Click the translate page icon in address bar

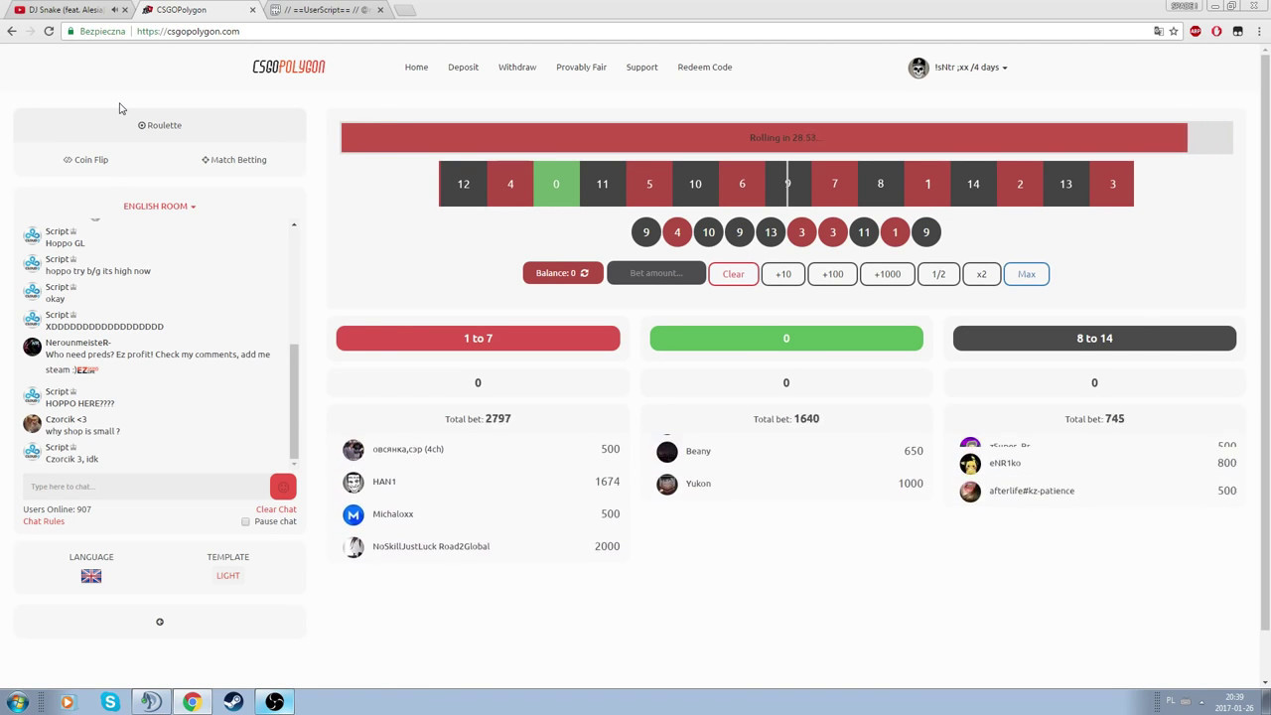point(1158,31)
